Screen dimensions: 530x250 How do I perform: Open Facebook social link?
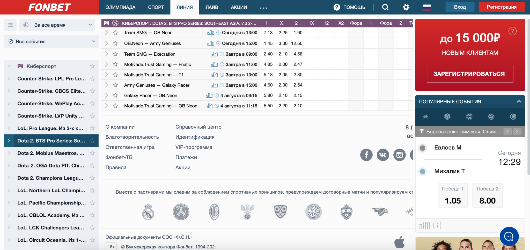click(x=366, y=155)
